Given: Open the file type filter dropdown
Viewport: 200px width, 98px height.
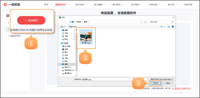Looking at the screenshot, I should tap(162, 79).
